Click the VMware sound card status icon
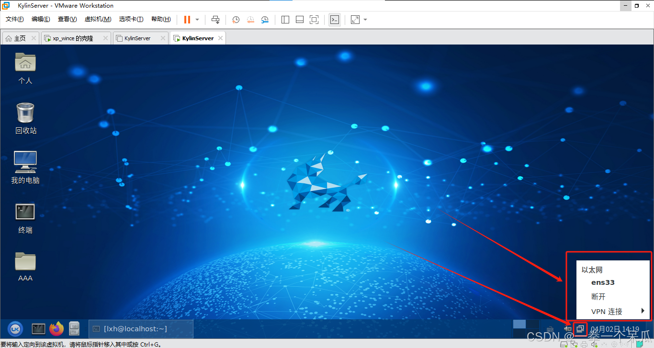The width and height of the screenshot is (654, 348). tap(594, 344)
